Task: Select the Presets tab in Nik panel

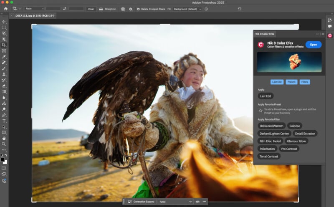Action: point(291,82)
